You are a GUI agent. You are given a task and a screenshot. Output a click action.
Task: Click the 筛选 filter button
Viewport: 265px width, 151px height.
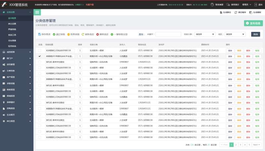click(255, 34)
